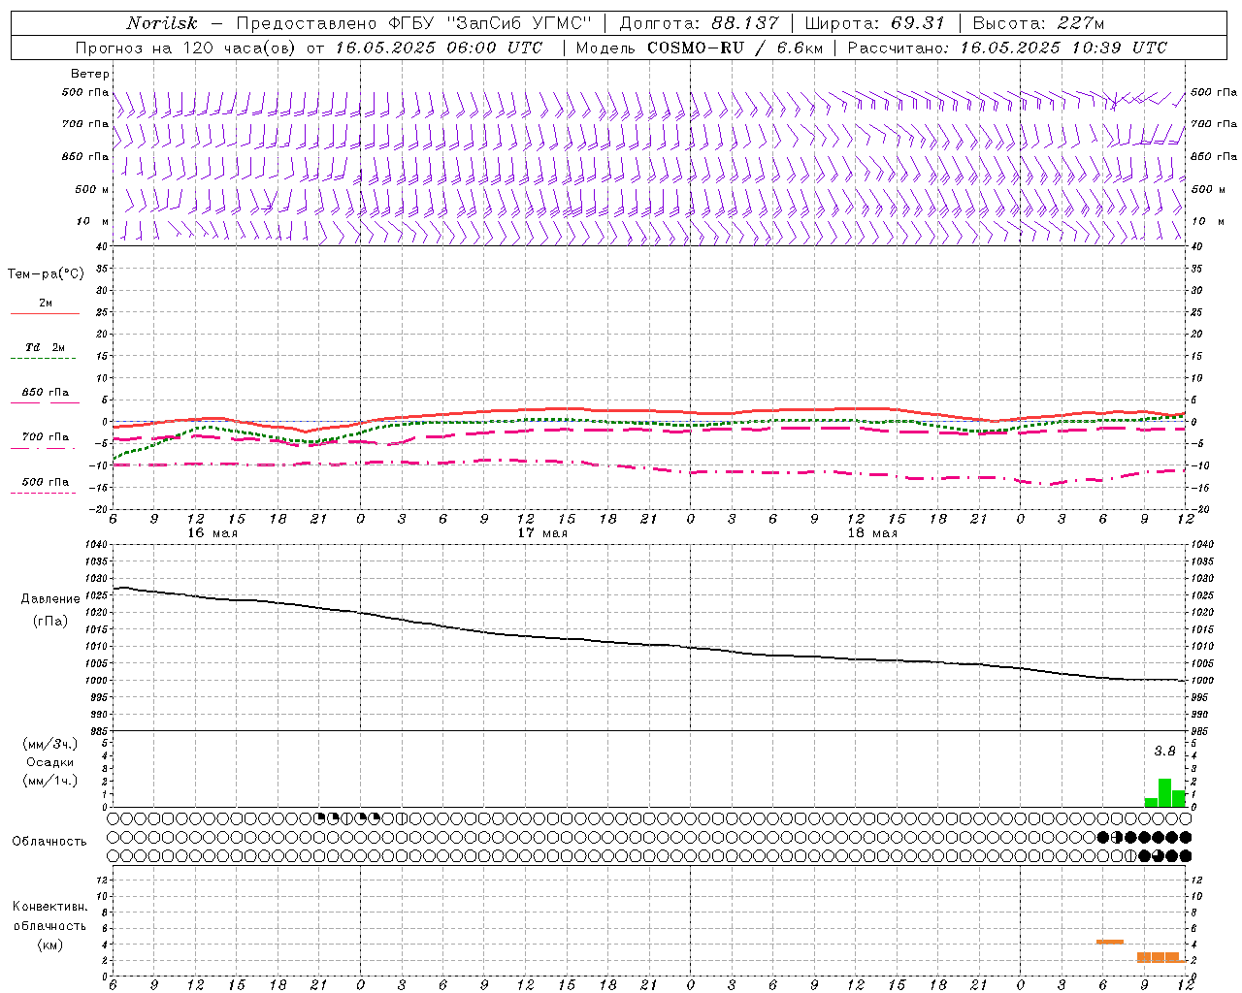Click the '(км)' convective height units label
The height and width of the screenshot is (993, 1242).
50,944
